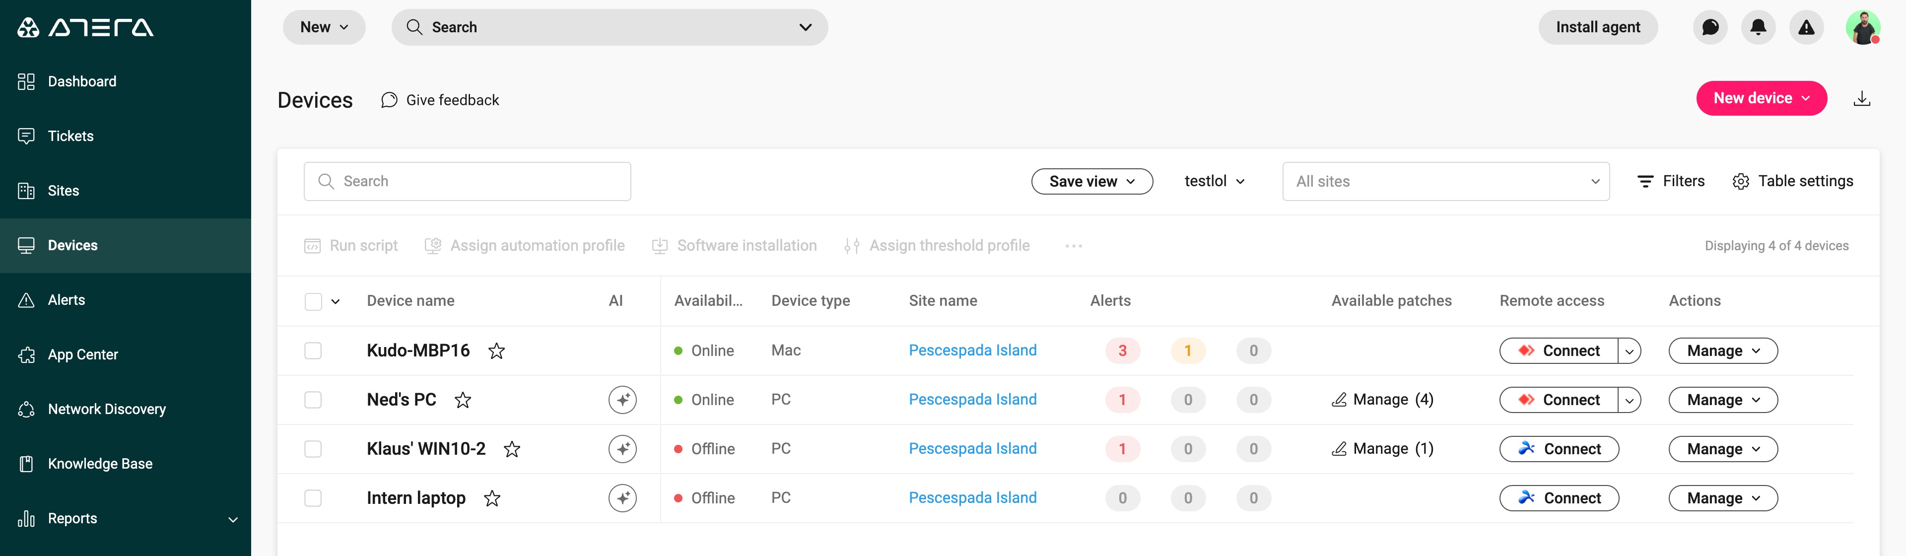The image size is (1906, 556).
Task: Expand Connect options for Ned's PC
Action: (x=1629, y=400)
